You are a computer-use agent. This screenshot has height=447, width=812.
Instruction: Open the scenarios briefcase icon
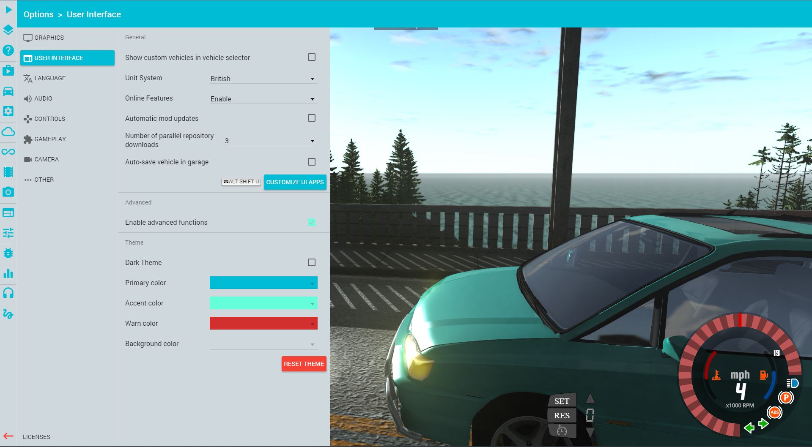click(x=8, y=70)
